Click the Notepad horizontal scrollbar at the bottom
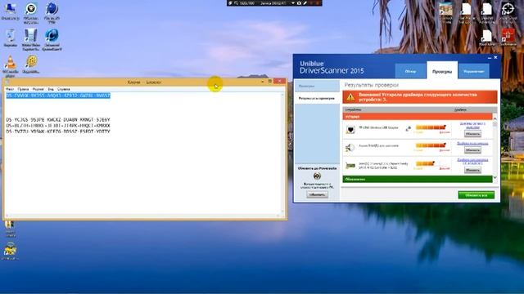524x294 pixels. pyautogui.click(x=142, y=216)
